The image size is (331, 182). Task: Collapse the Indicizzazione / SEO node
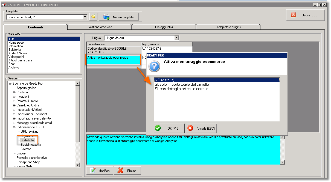point(14,127)
